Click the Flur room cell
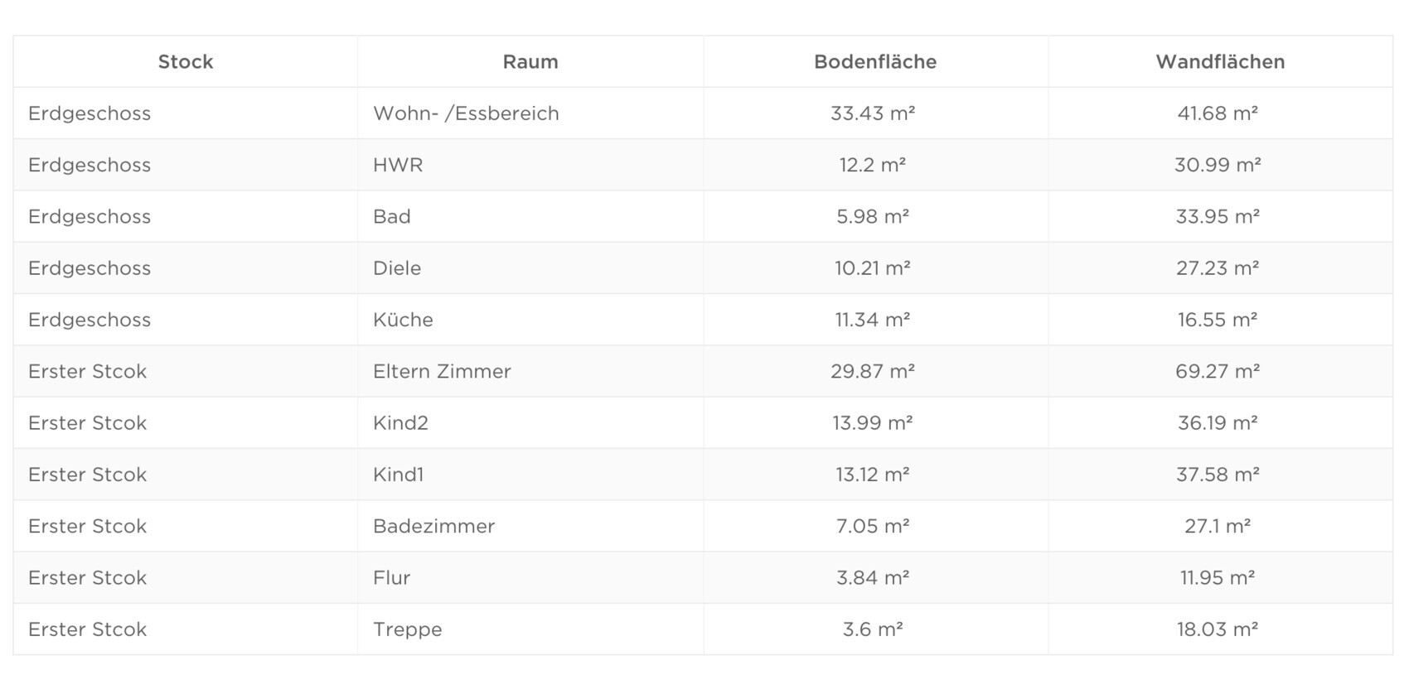This screenshot has width=1409, height=675. tap(392, 578)
